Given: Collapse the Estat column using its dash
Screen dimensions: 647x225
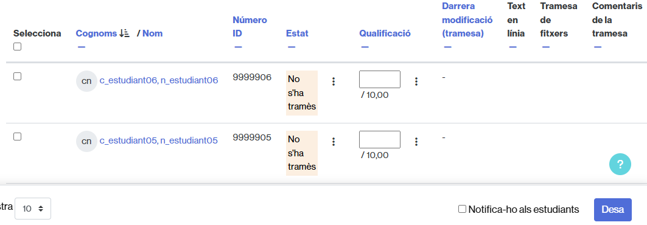Looking at the screenshot, I should click(x=292, y=47).
